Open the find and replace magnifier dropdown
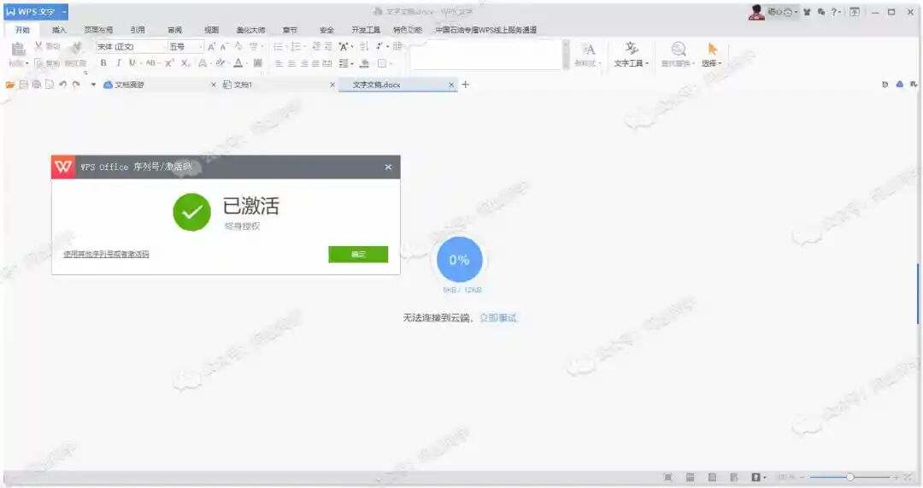 678,54
